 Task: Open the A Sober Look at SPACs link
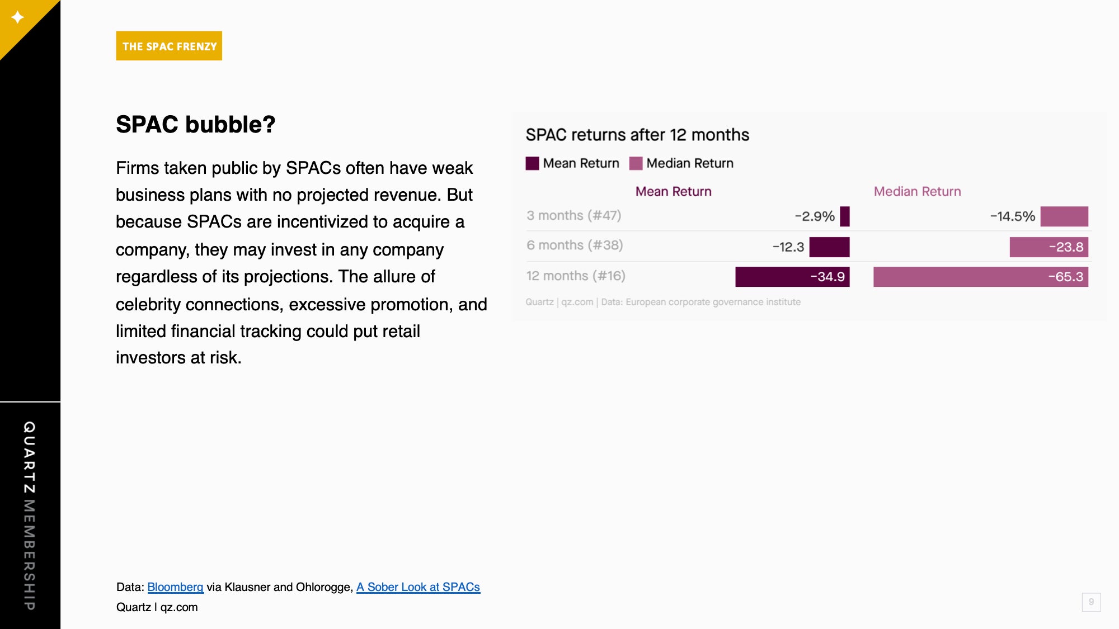click(x=418, y=587)
